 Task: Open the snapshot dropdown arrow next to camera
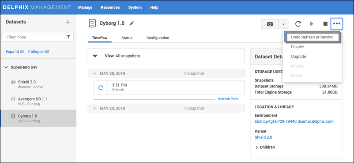tap(283, 24)
